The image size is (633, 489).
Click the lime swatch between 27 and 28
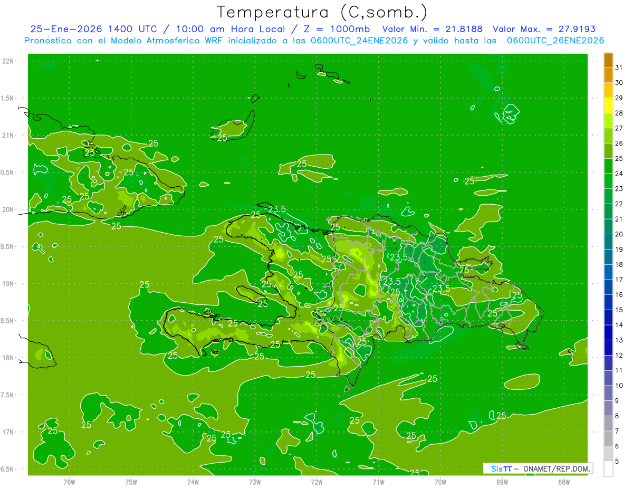[x=608, y=120]
